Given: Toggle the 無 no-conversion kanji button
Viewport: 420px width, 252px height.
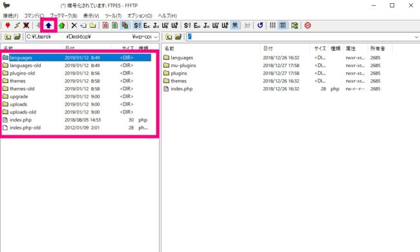Looking at the screenshot, I should point(235,25).
